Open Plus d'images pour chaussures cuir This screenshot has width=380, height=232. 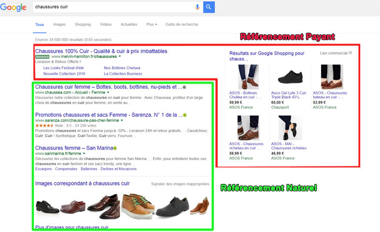(x=72, y=227)
